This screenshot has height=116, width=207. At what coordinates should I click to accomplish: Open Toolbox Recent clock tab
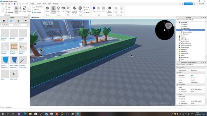click(18, 21)
